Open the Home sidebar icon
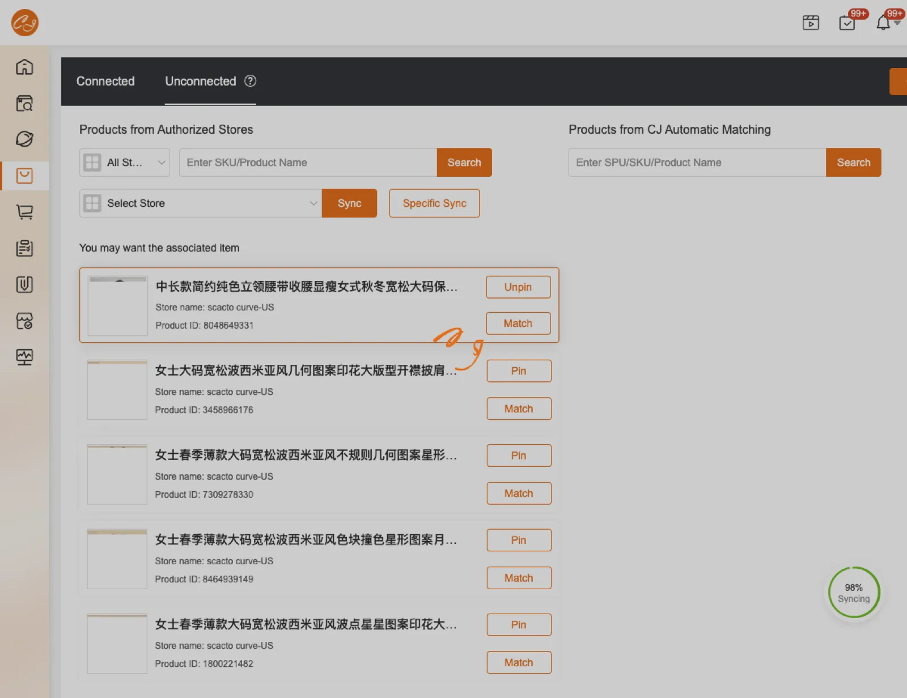 coord(24,67)
